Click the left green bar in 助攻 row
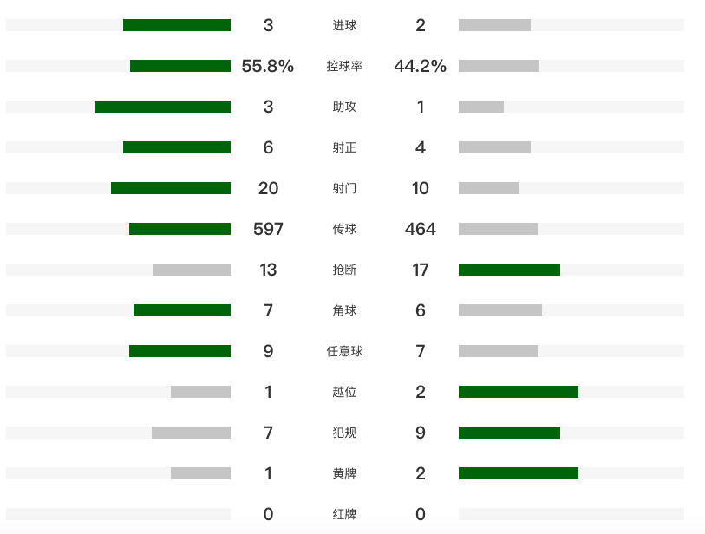Viewport: 705px width, 534px height. click(x=163, y=107)
